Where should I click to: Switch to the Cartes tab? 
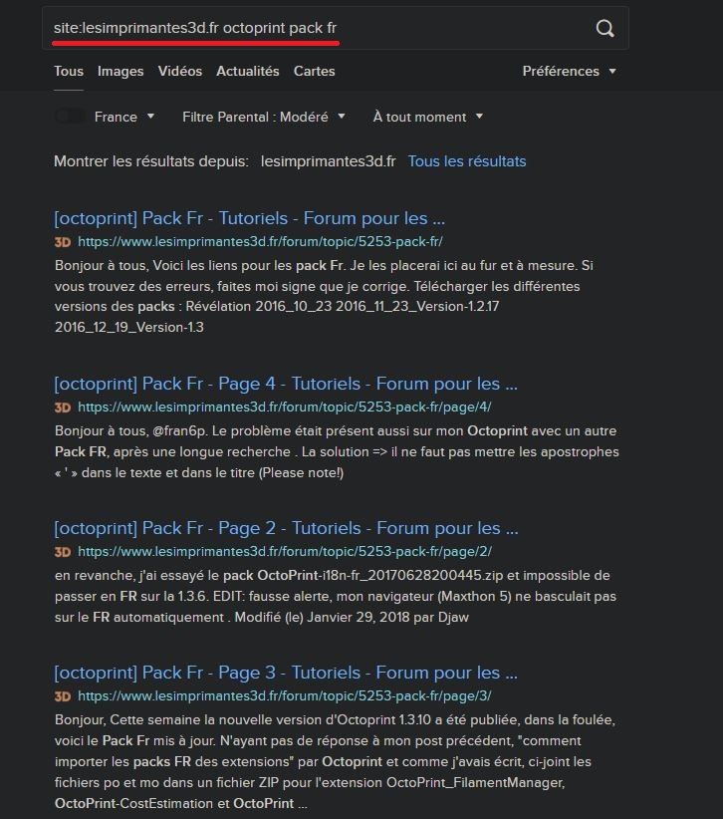coord(315,71)
